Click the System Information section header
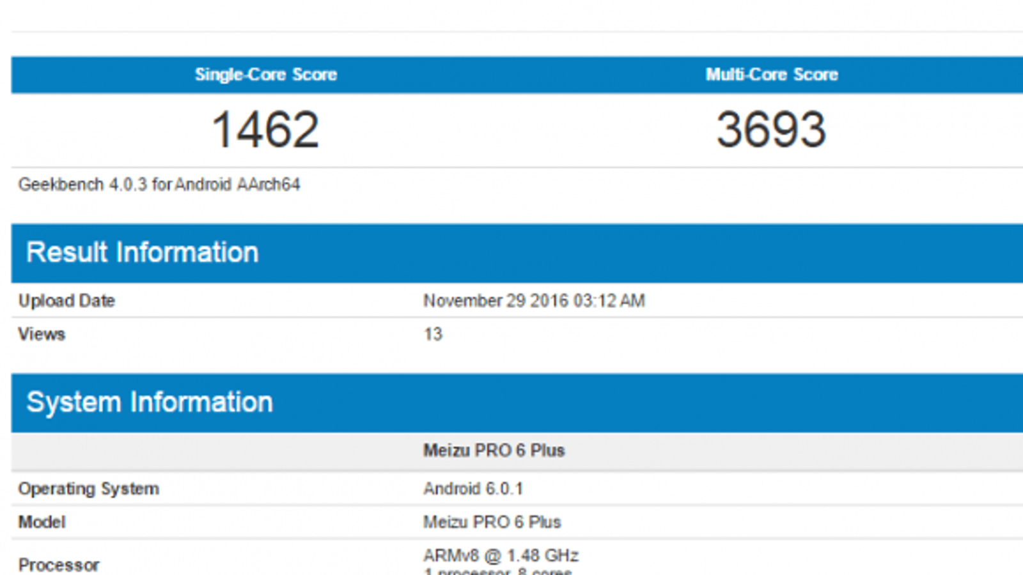This screenshot has height=575, width=1023. point(150,402)
